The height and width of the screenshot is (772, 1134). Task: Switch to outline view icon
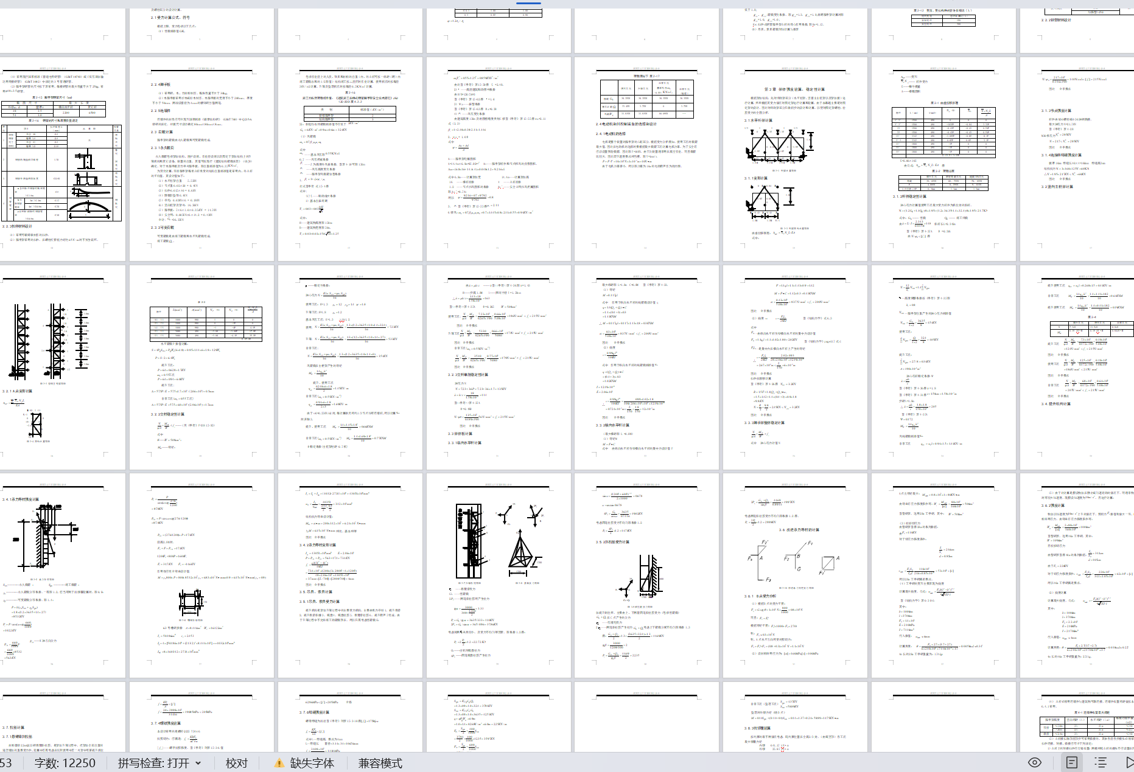tap(1101, 762)
